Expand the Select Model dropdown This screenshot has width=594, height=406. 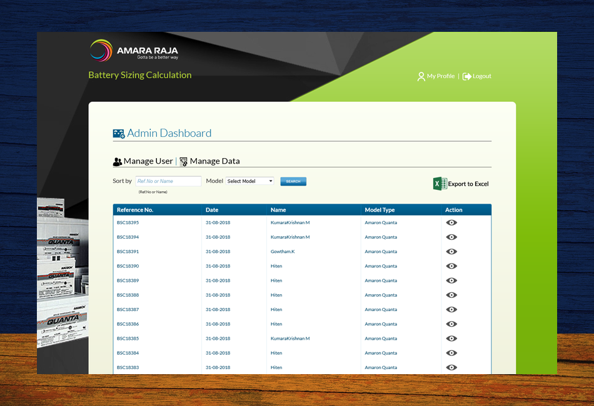249,181
